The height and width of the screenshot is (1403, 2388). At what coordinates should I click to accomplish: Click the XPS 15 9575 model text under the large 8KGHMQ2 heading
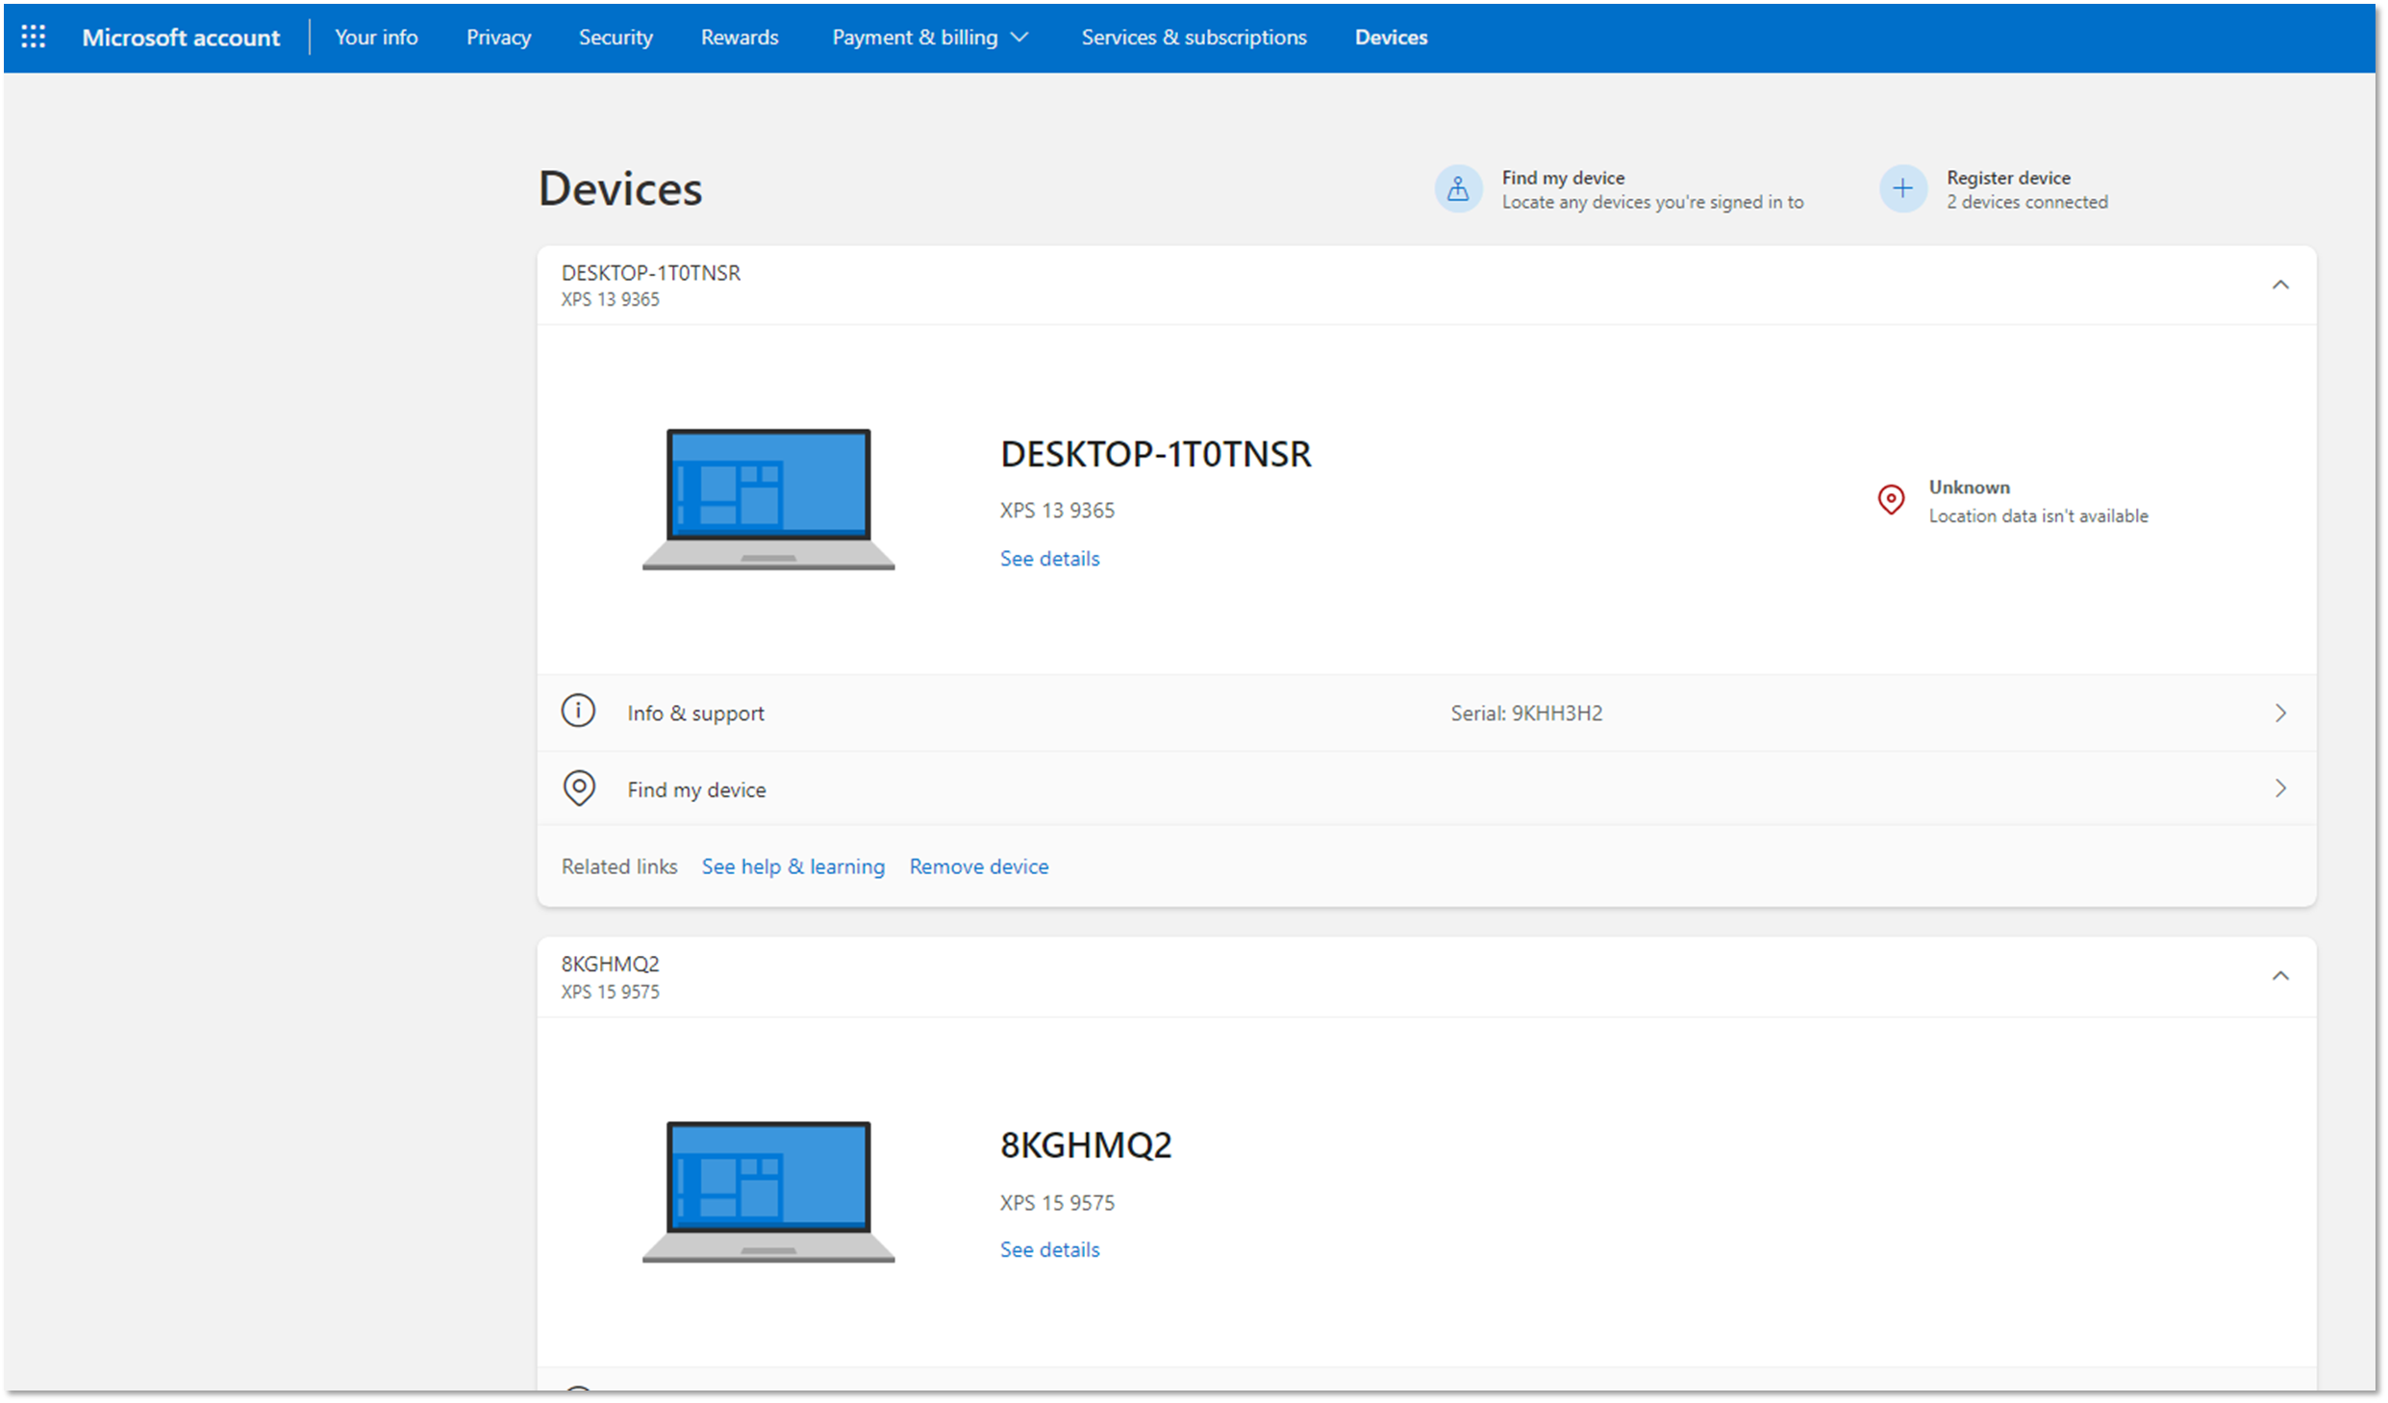tap(1057, 1203)
